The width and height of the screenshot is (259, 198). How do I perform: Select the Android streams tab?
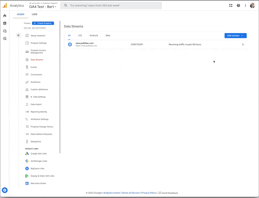(94, 36)
